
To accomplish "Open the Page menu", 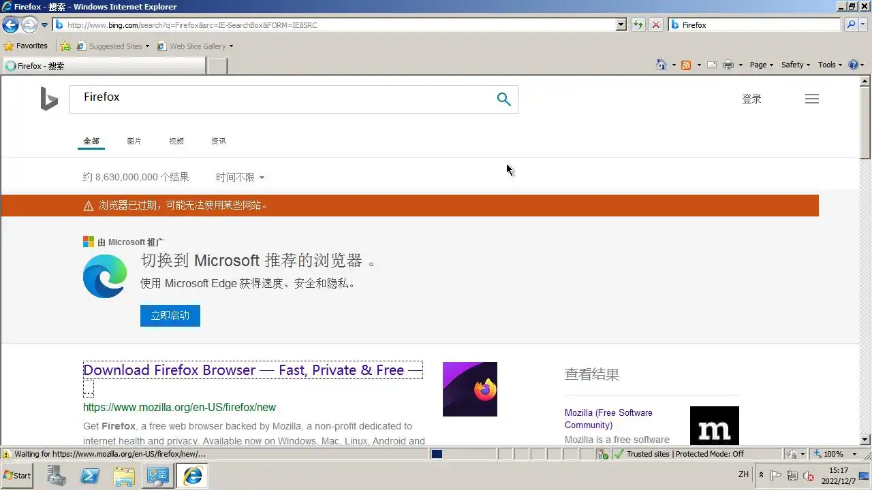I will pyautogui.click(x=762, y=65).
